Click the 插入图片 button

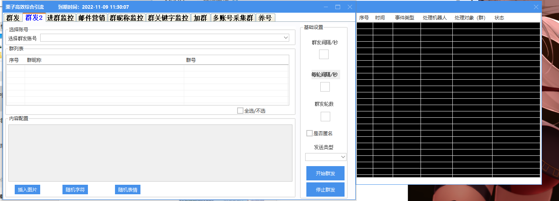pos(27,190)
